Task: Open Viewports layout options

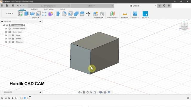Action: (x=110, y=92)
